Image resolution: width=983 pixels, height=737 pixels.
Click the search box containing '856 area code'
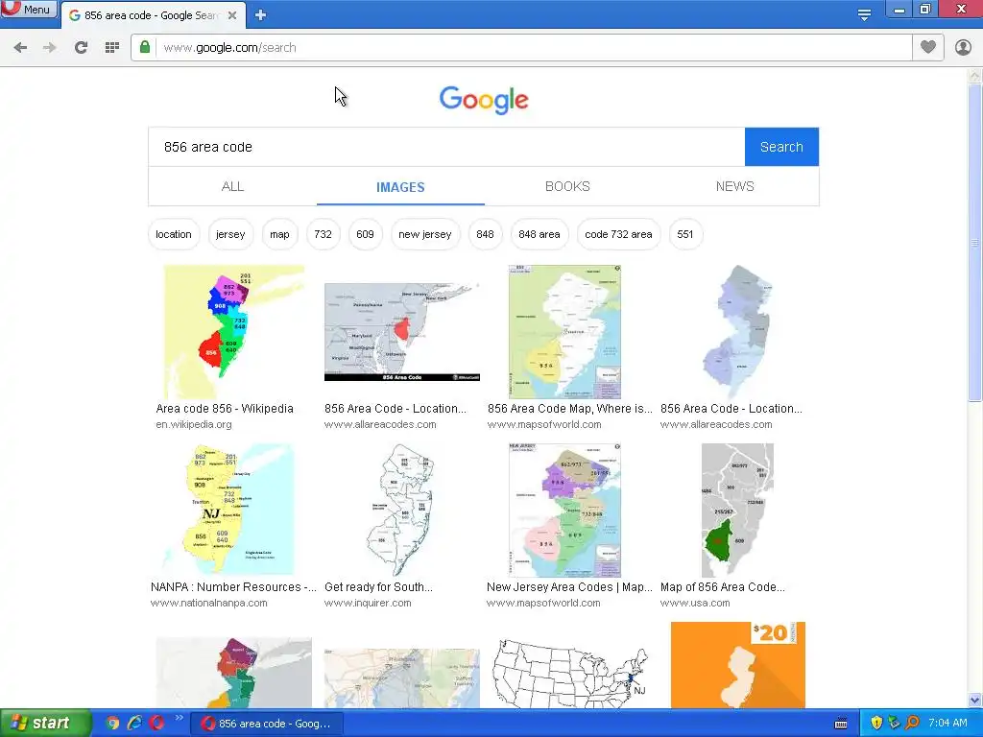[x=446, y=147]
